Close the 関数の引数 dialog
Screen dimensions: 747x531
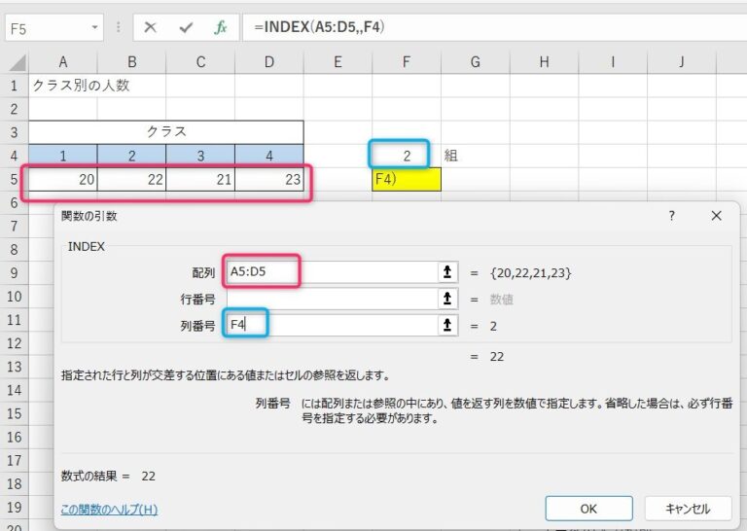(x=716, y=216)
